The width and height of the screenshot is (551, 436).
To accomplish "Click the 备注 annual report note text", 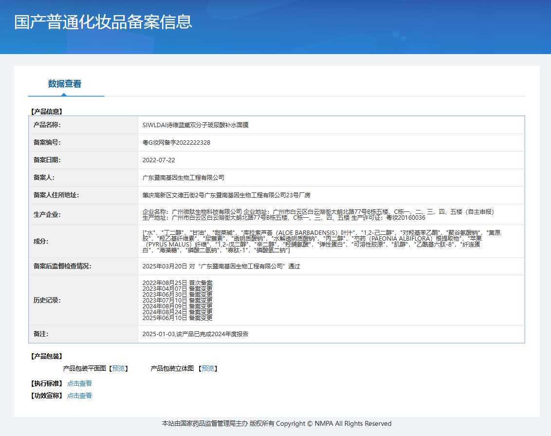I will coord(195,335).
